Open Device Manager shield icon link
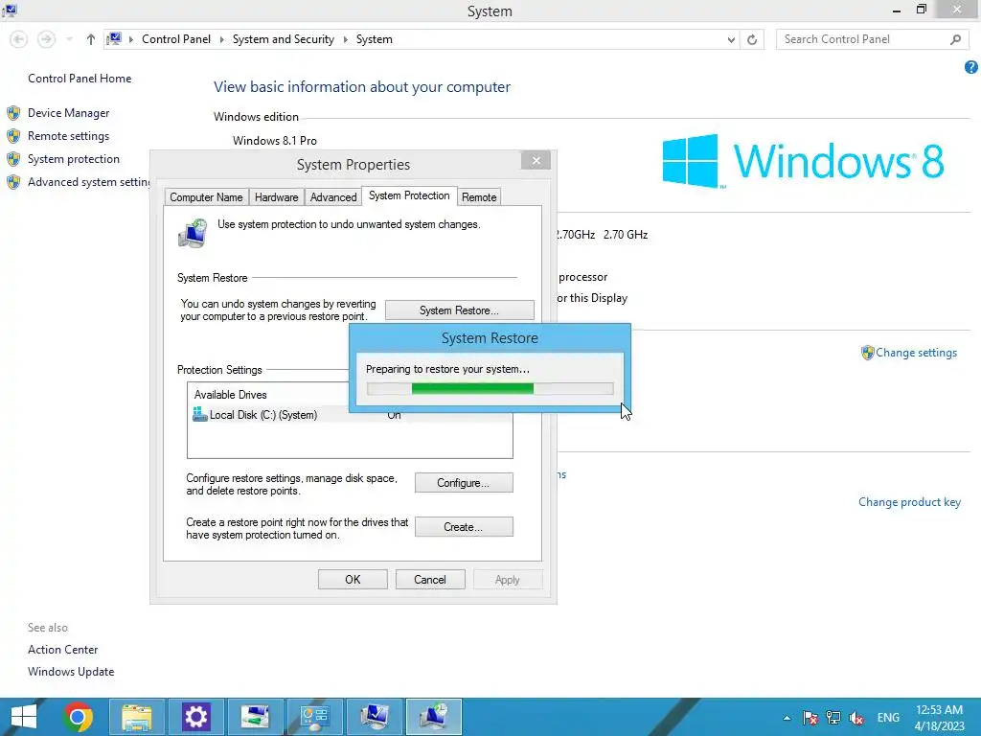The height and width of the screenshot is (736, 981). coord(13,113)
